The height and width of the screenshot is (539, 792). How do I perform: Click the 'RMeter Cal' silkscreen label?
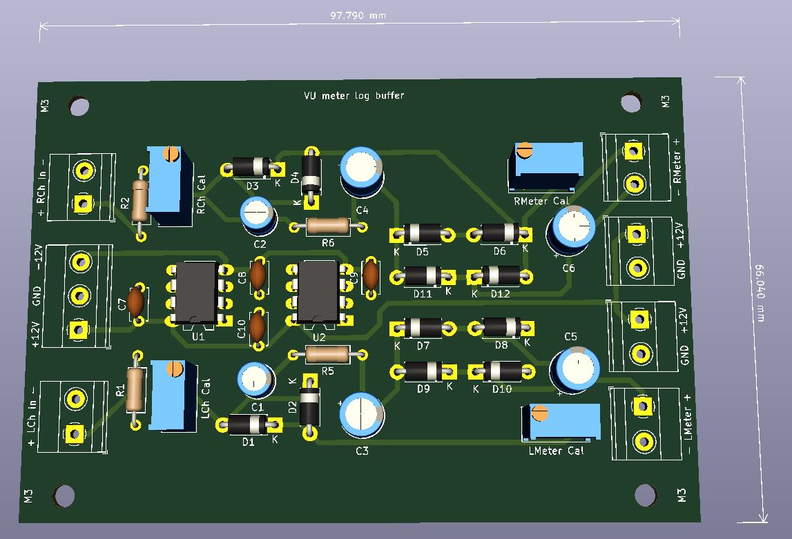(x=541, y=201)
